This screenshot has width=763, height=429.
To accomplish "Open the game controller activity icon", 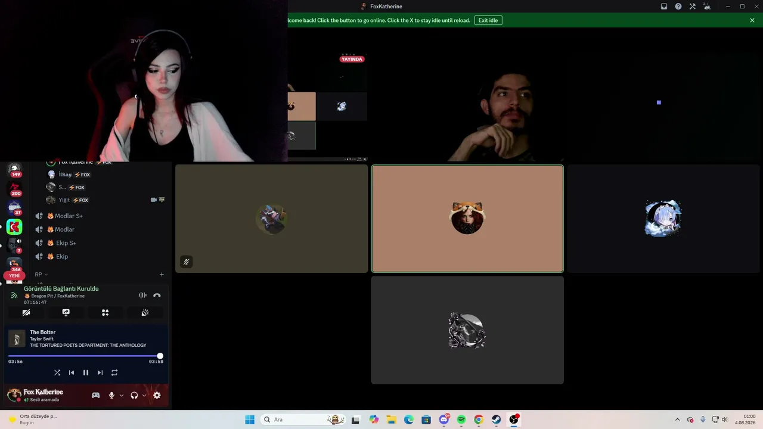I will 95,395.
